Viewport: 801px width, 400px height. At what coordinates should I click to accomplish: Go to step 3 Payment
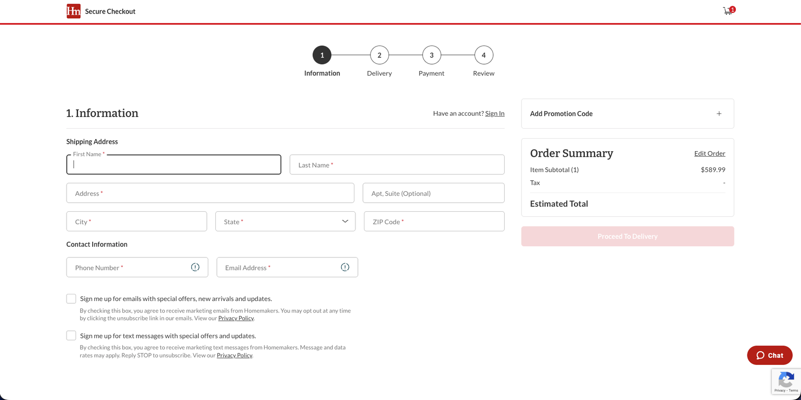(x=432, y=56)
